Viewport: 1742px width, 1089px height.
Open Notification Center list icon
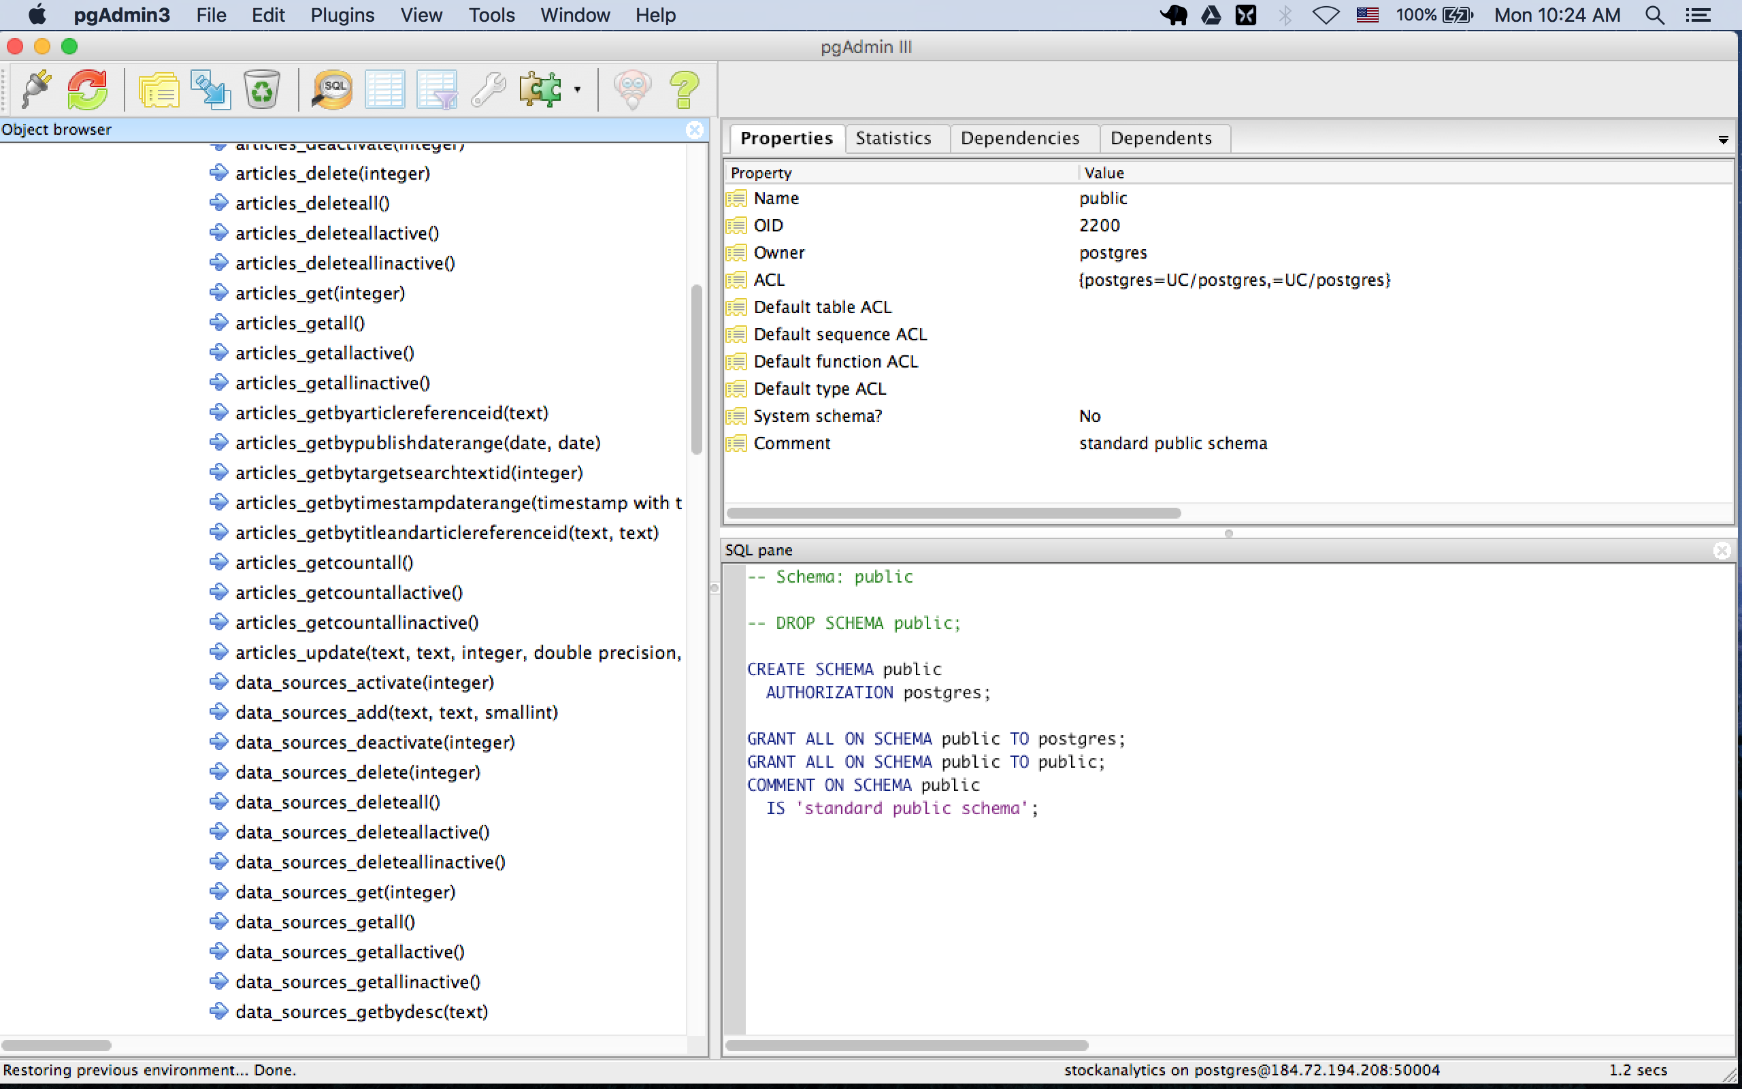tap(1698, 15)
